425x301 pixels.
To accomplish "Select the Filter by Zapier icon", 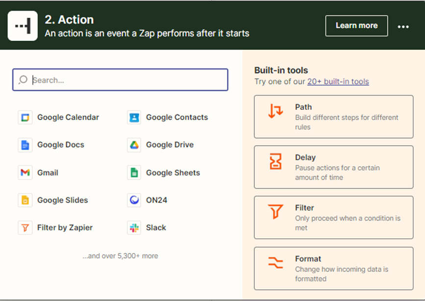I will (25, 227).
